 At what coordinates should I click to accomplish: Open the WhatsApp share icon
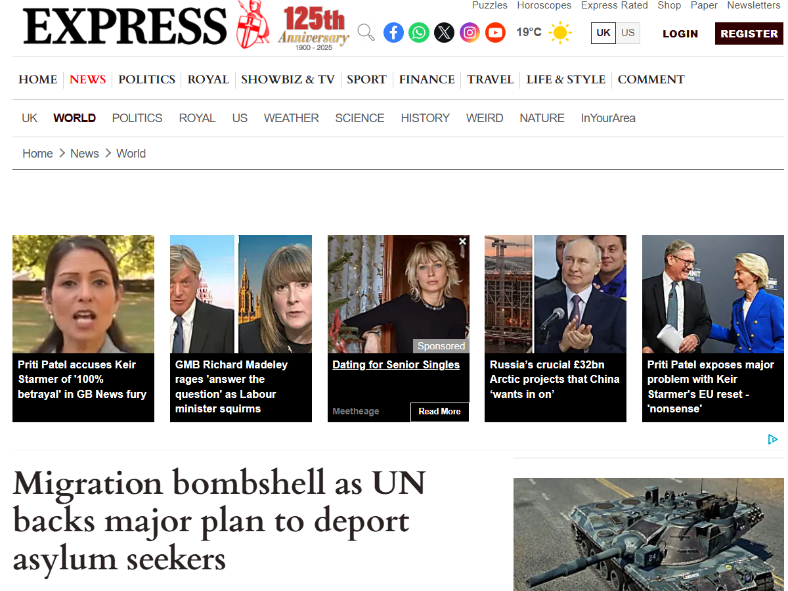(419, 32)
